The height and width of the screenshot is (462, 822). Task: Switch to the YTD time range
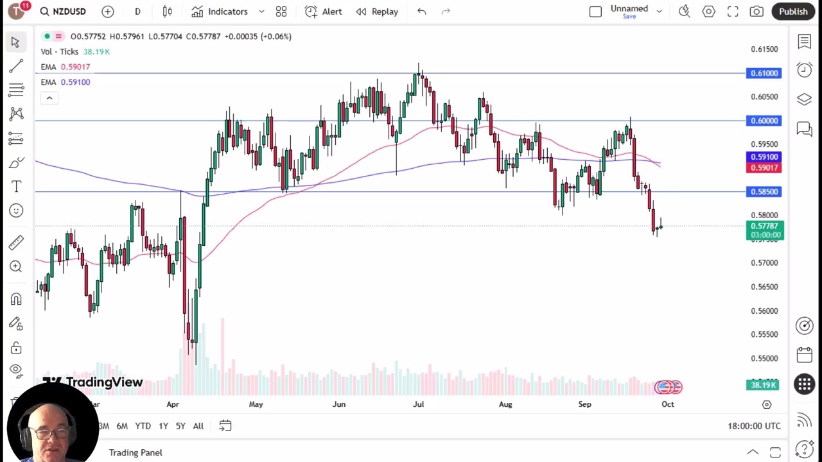tap(143, 426)
